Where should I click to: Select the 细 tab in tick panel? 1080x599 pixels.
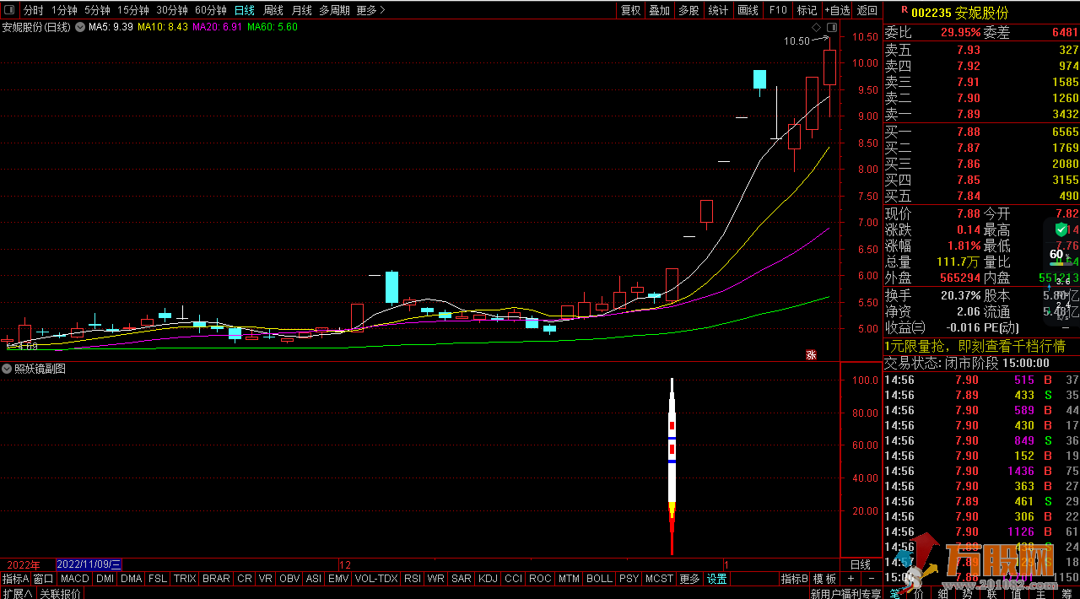point(943,594)
